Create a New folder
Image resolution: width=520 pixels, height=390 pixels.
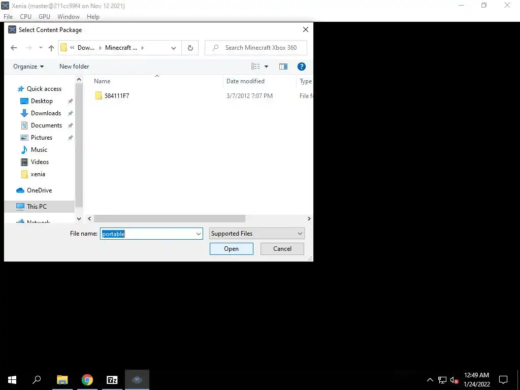74,67
